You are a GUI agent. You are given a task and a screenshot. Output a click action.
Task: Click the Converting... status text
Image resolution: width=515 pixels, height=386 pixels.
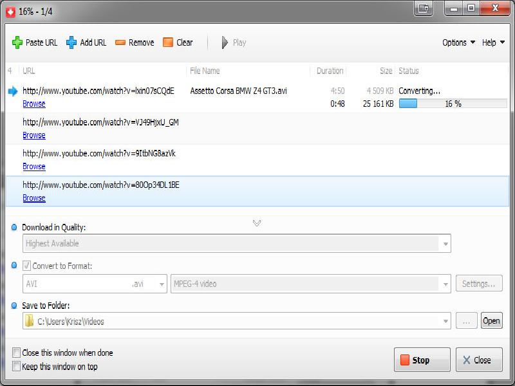click(420, 91)
